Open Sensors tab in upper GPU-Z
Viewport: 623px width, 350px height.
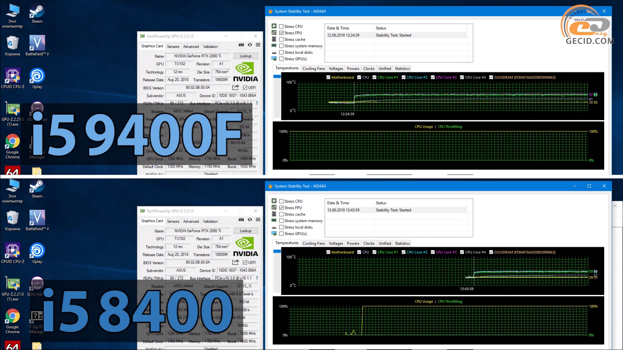[x=173, y=47]
